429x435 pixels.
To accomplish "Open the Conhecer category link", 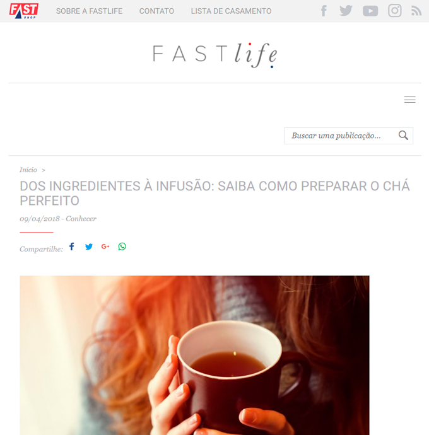I will coord(81,219).
